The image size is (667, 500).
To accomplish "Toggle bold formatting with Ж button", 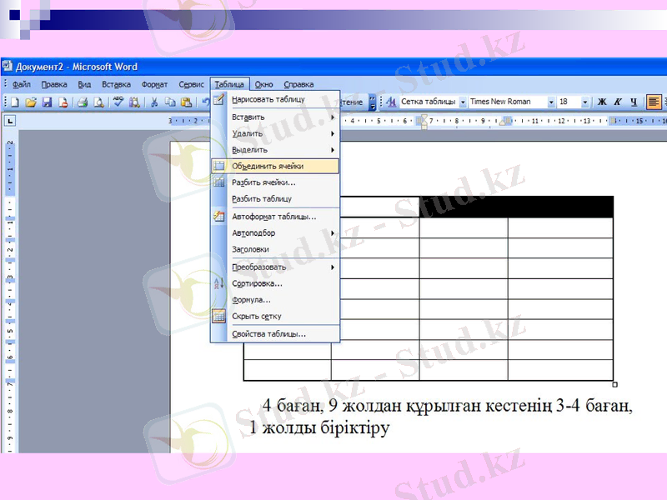I will point(603,102).
